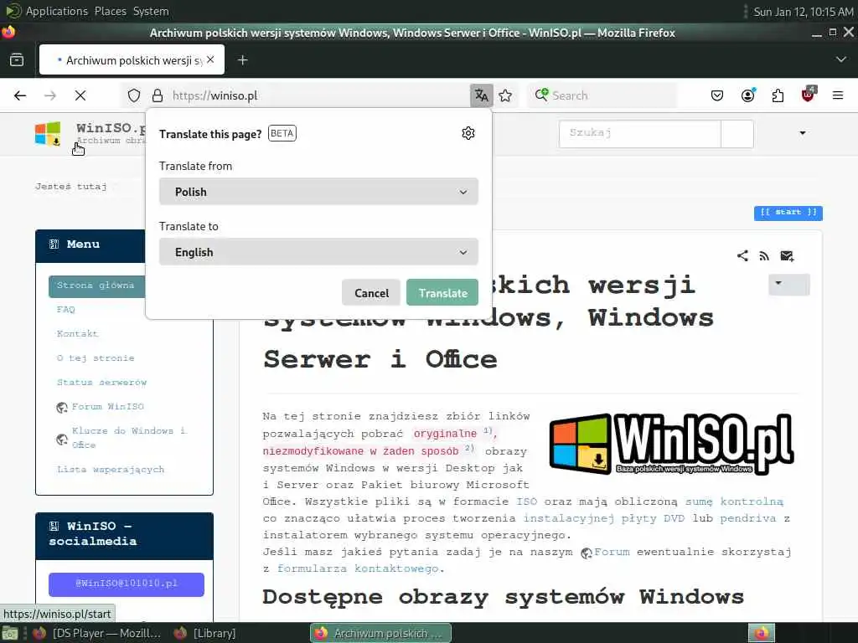858x643 pixels.
Task: Open the Kontakt menu link
Action: coord(77,333)
